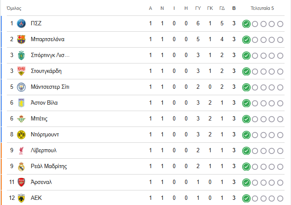This screenshot has height=205, width=291.
Task: Click the Liverpool liver bird crest
Action: click(21, 151)
